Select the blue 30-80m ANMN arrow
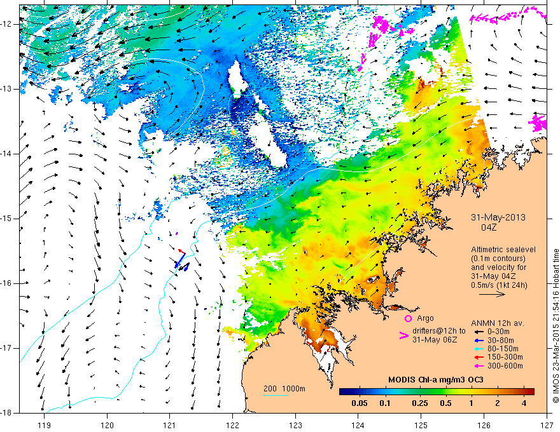 point(479,341)
